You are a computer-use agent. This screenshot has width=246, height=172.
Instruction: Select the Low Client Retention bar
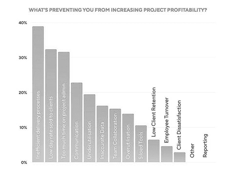[x=154, y=151]
